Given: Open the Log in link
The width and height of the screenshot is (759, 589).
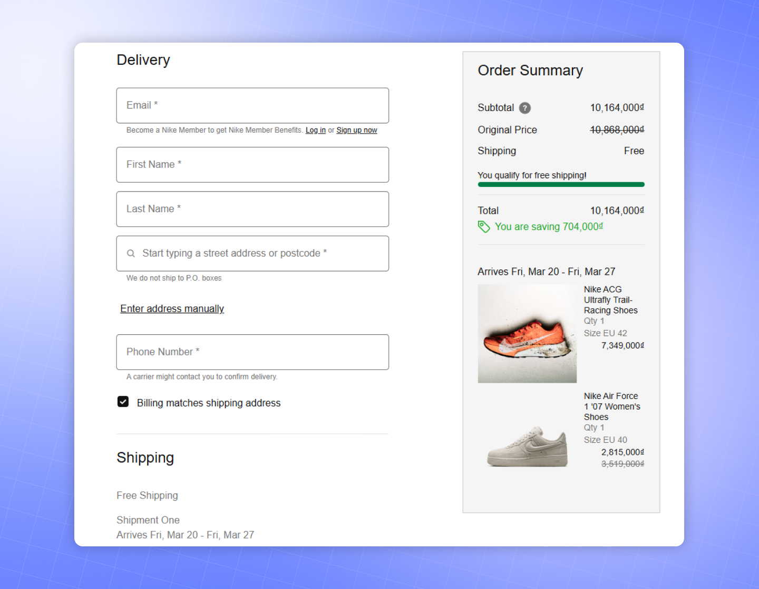Looking at the screenshot, I should tap(315, 130).
